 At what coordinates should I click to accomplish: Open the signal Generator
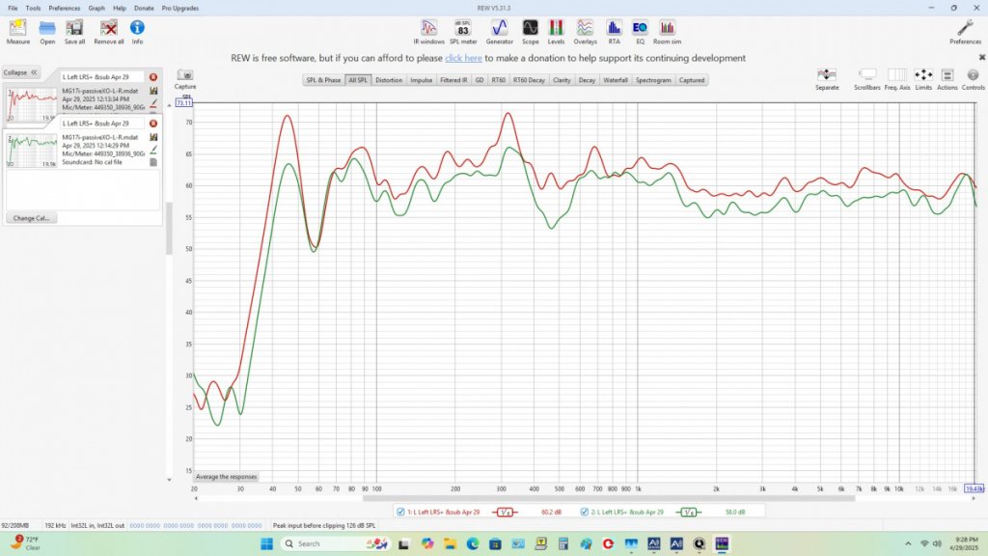499,32
